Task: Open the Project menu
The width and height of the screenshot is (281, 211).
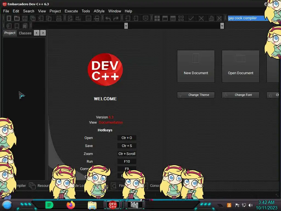Action: [55, 11]
